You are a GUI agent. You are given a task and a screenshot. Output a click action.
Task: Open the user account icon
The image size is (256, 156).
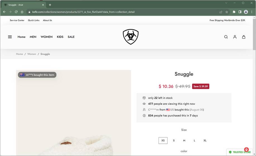[x=235, y=37]
